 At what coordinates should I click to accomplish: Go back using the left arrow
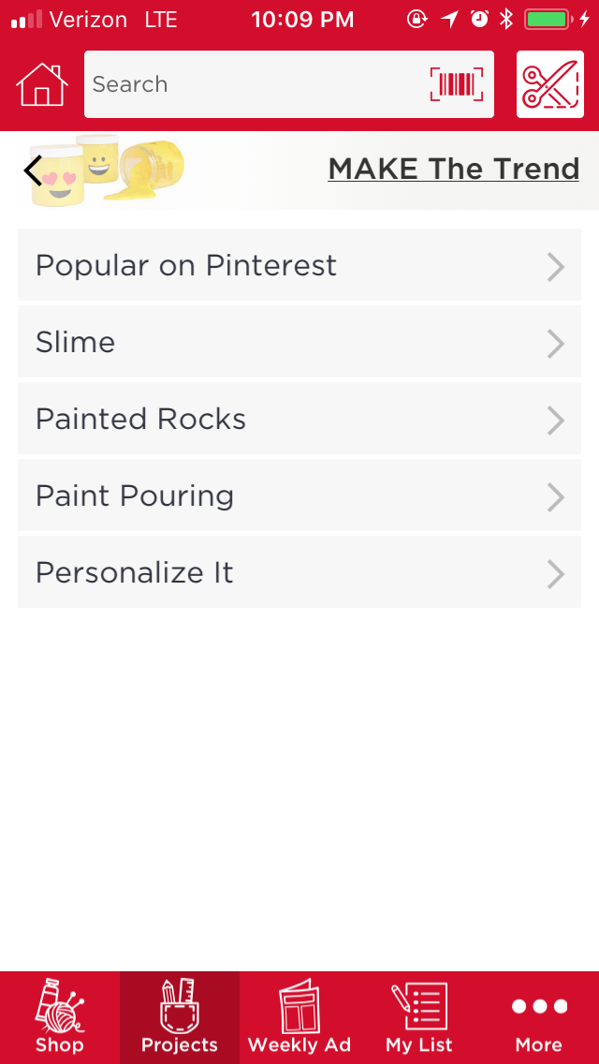point(34,170)
